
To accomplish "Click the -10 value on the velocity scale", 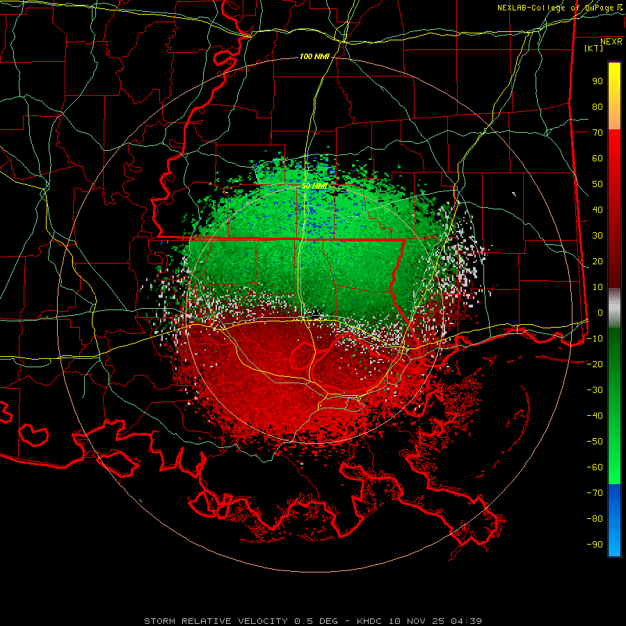I will (595, 339).
